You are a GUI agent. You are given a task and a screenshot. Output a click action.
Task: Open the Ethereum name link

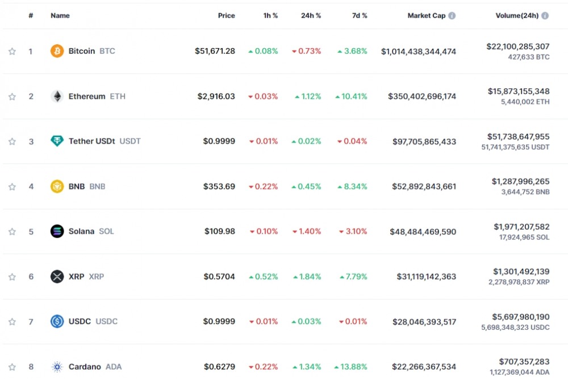[88, 96]
